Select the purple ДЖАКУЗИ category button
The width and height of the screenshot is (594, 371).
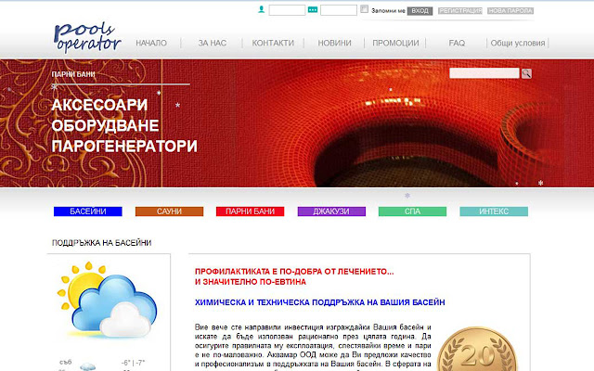[x=331, y=211]
